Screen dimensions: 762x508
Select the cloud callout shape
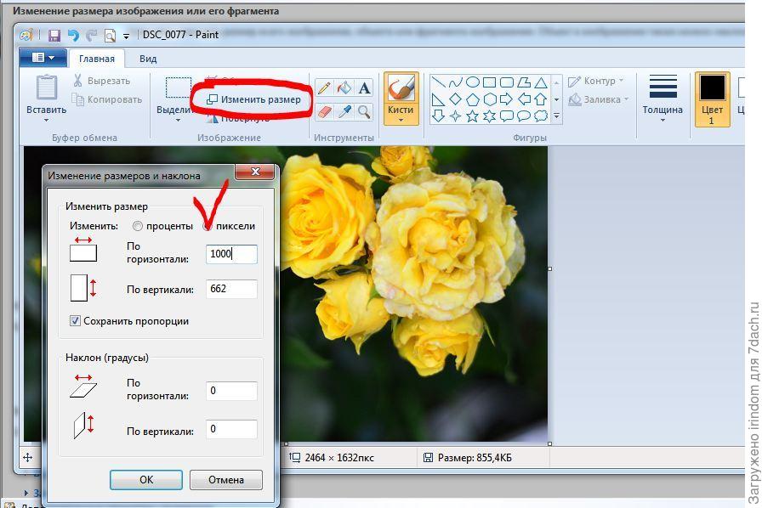540,116
